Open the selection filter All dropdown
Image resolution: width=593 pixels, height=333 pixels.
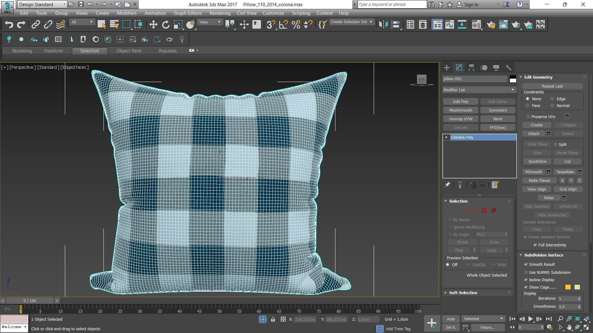[82, 22]
